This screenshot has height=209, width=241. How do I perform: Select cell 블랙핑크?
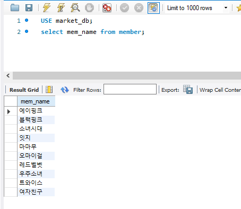point(36,120)
